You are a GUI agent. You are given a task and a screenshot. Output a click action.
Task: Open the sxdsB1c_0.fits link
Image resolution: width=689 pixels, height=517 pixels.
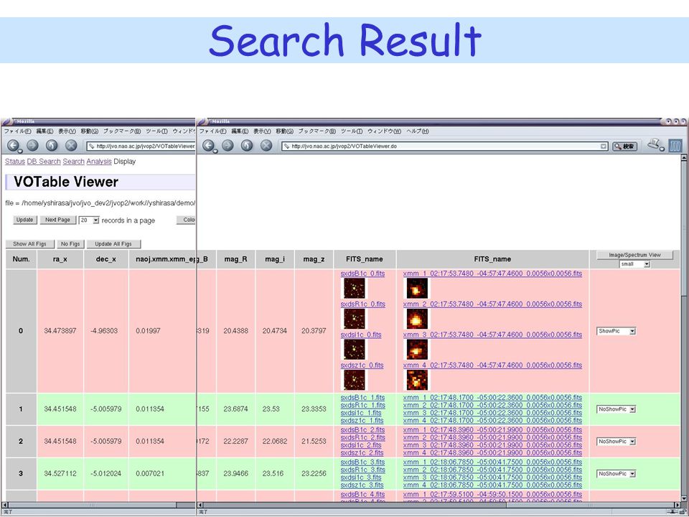(362, 274)
